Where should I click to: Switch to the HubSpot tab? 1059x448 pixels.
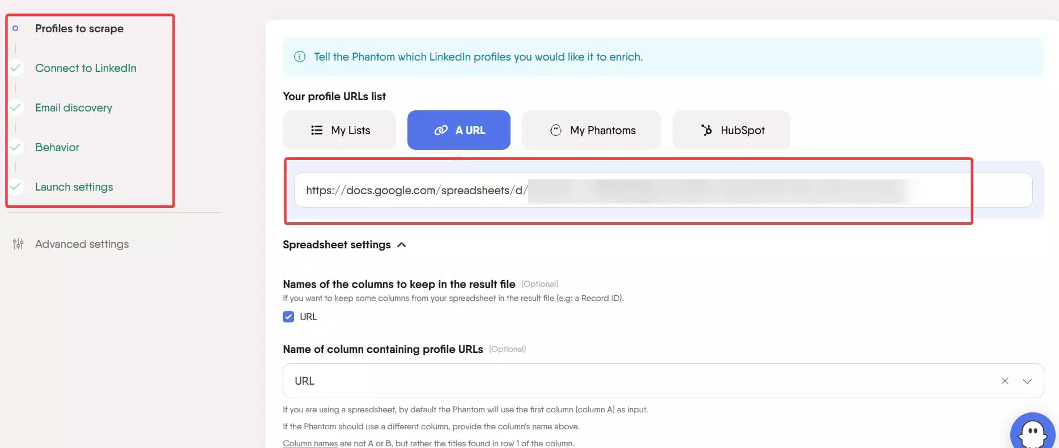click(731, 130)
